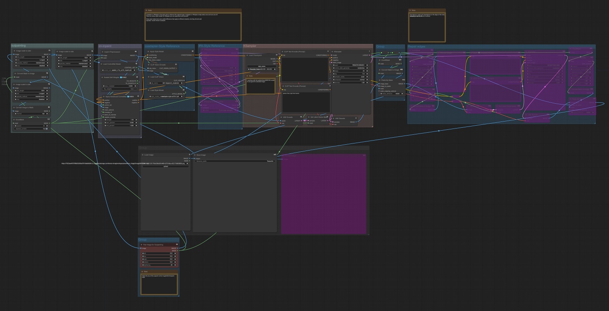The image size is (609, 311).
Task: Collapse the GrowMask node via its title dot
Action: (x=14, y=119)
